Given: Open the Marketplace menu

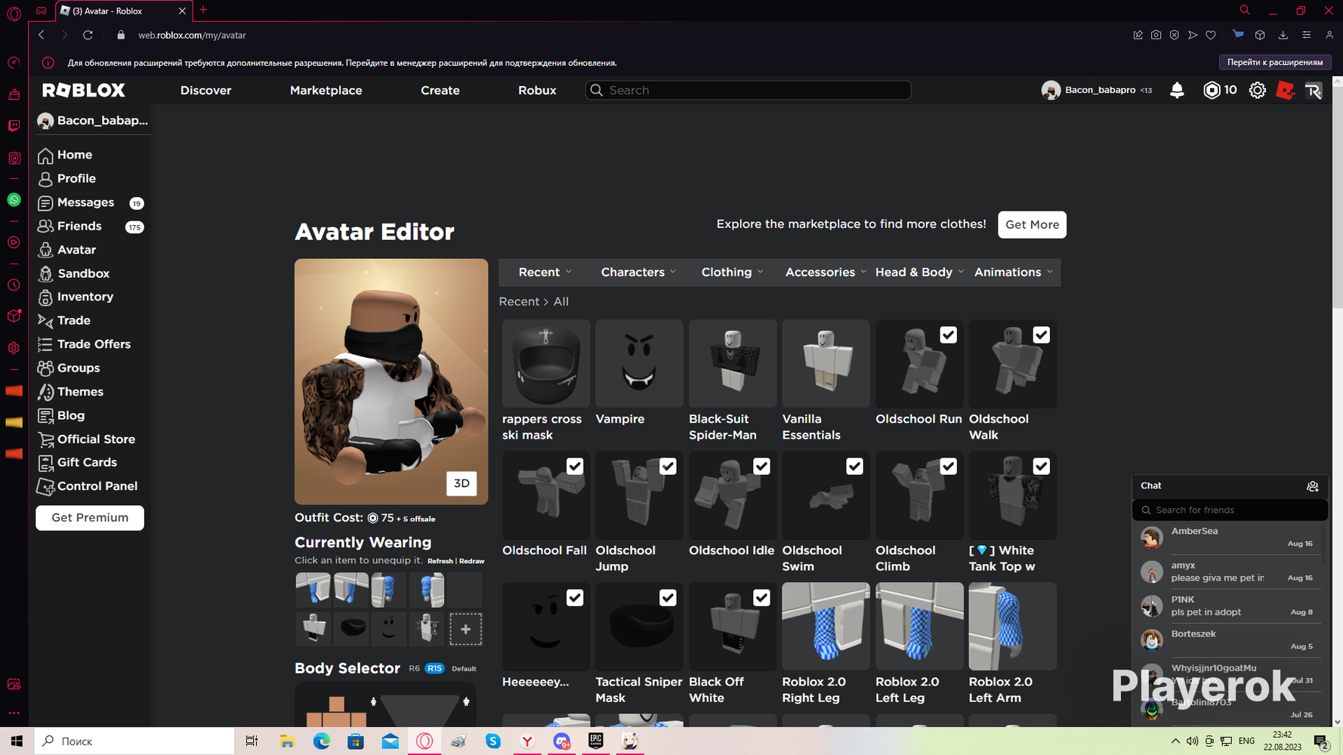Looking at the screenshot, I should pos(326,90).
